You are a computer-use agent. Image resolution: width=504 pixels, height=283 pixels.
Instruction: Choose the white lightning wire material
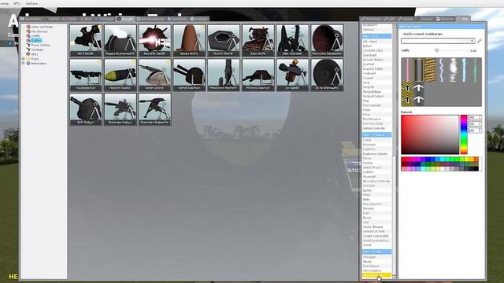[x=441, y=70]
